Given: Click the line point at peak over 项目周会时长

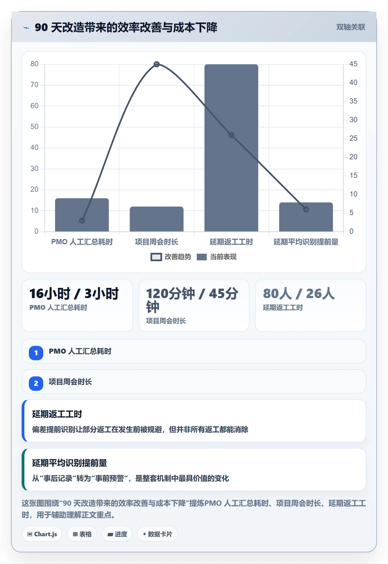Looking at the screenshot, I should coord(157,64).
